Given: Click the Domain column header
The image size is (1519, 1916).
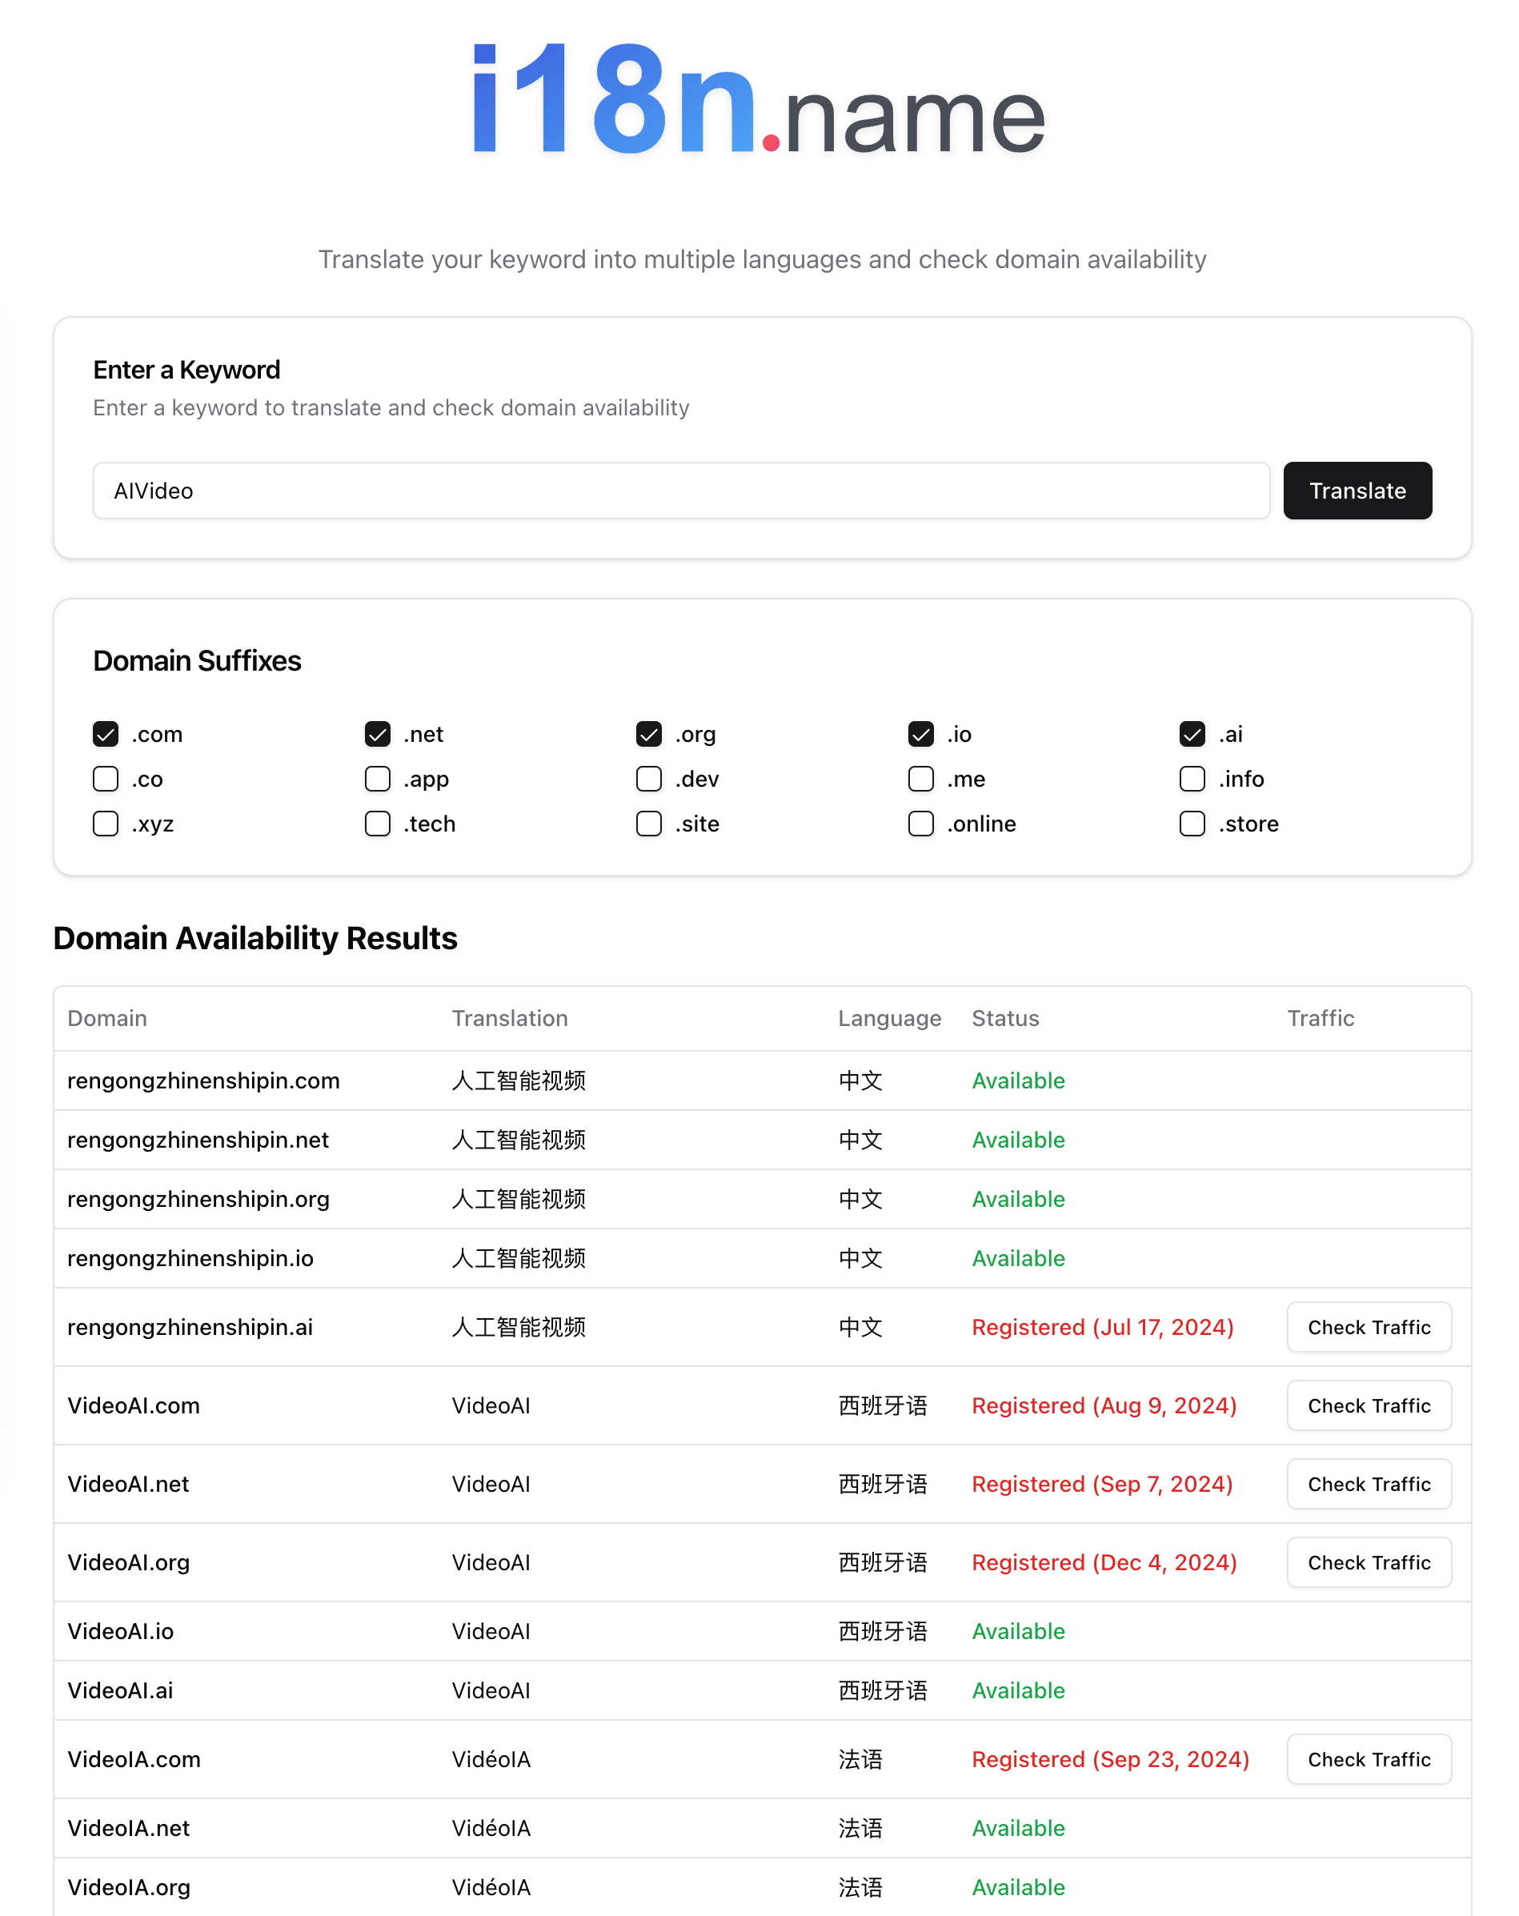Looking at the screenshot, I should 107,1019.
